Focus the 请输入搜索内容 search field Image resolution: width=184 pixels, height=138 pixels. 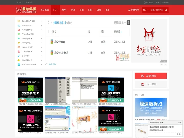[x=157, y=10]
